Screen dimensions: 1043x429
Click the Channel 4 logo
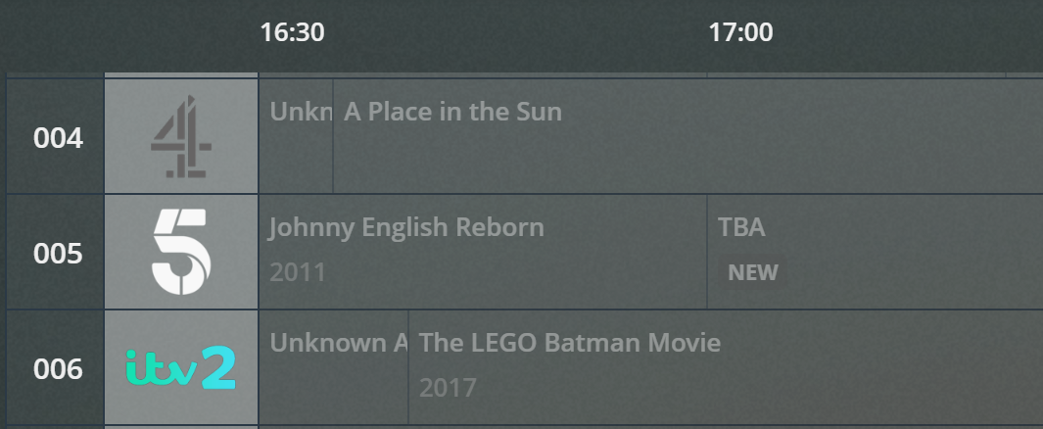click(181, 137)
